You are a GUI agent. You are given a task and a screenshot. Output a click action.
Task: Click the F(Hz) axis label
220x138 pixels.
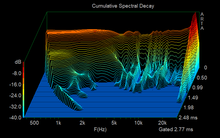pos(100,130)
